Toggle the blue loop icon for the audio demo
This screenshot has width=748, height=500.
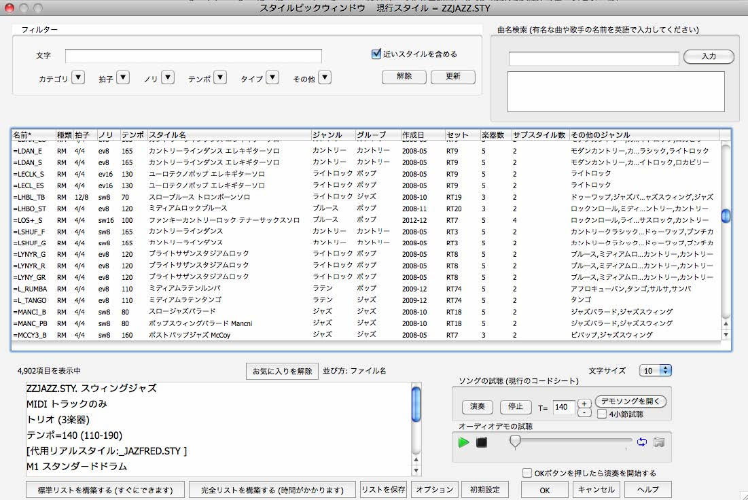642,442
